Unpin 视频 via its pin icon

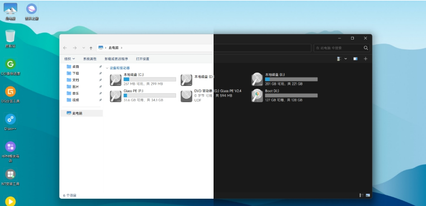[100, 100]
